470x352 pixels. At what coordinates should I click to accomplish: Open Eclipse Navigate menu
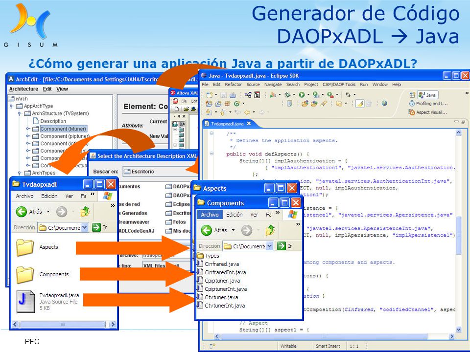point(273,85)
